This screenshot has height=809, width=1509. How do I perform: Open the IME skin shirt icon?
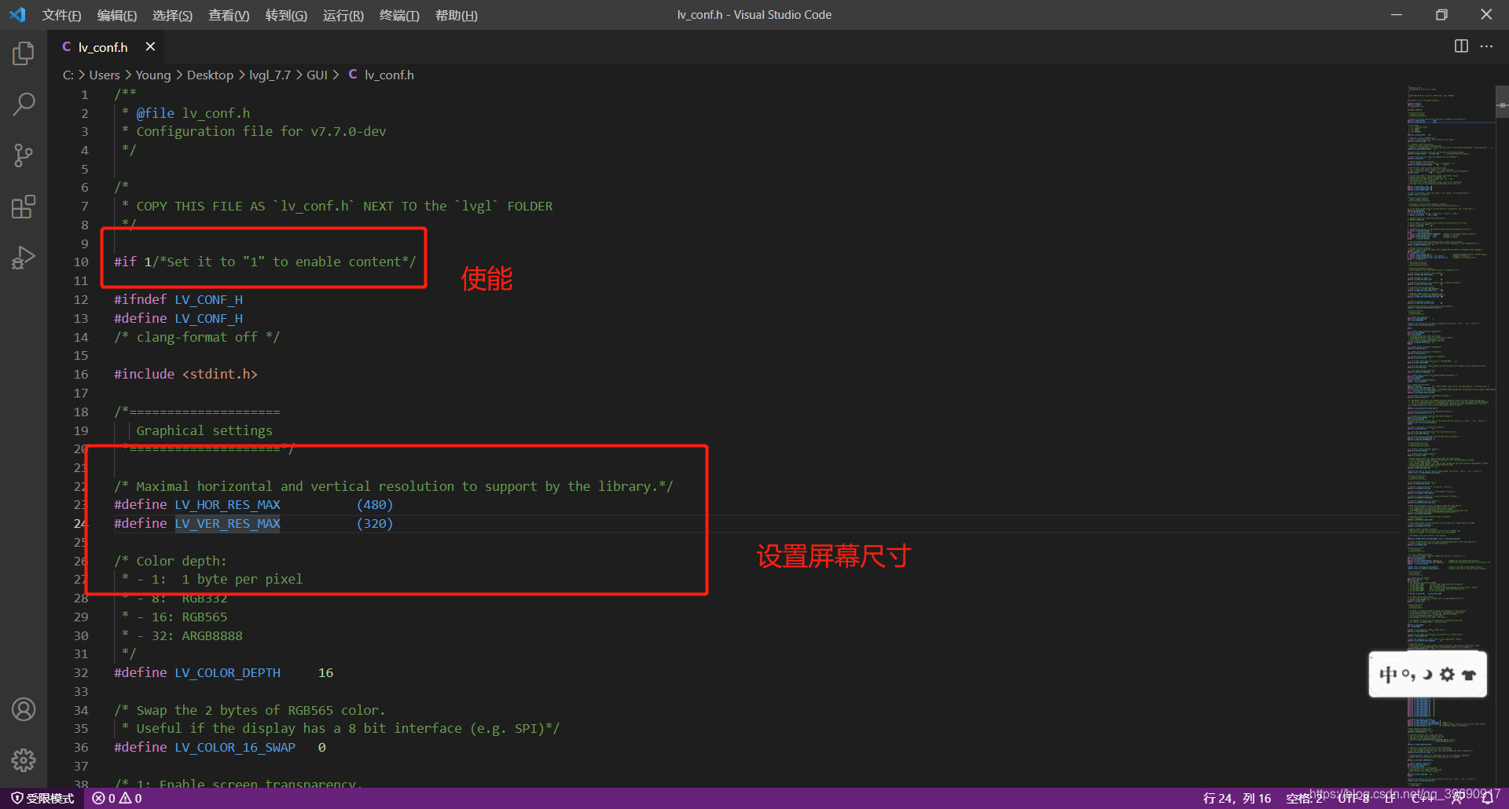click(1468, 675)
